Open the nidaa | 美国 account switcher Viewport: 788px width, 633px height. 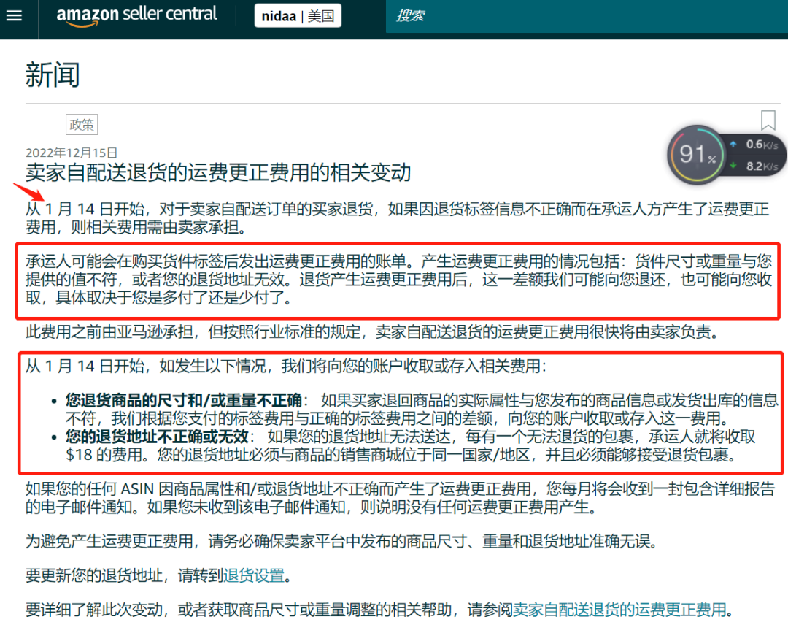pos(298,16)
